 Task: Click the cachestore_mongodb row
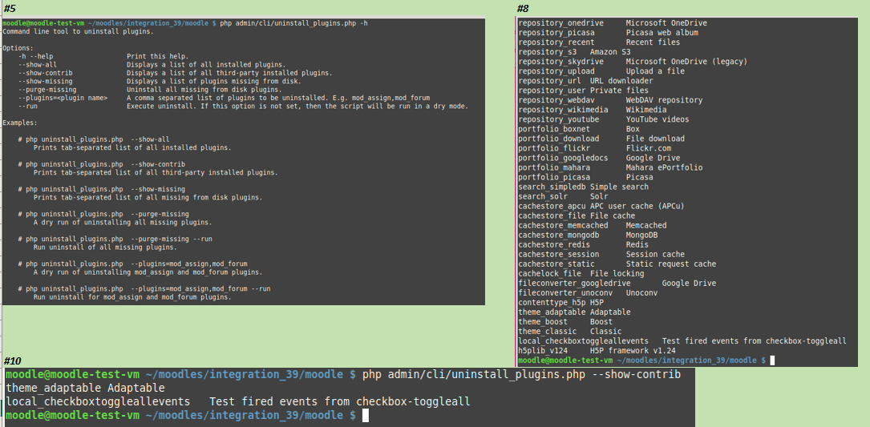588,235
